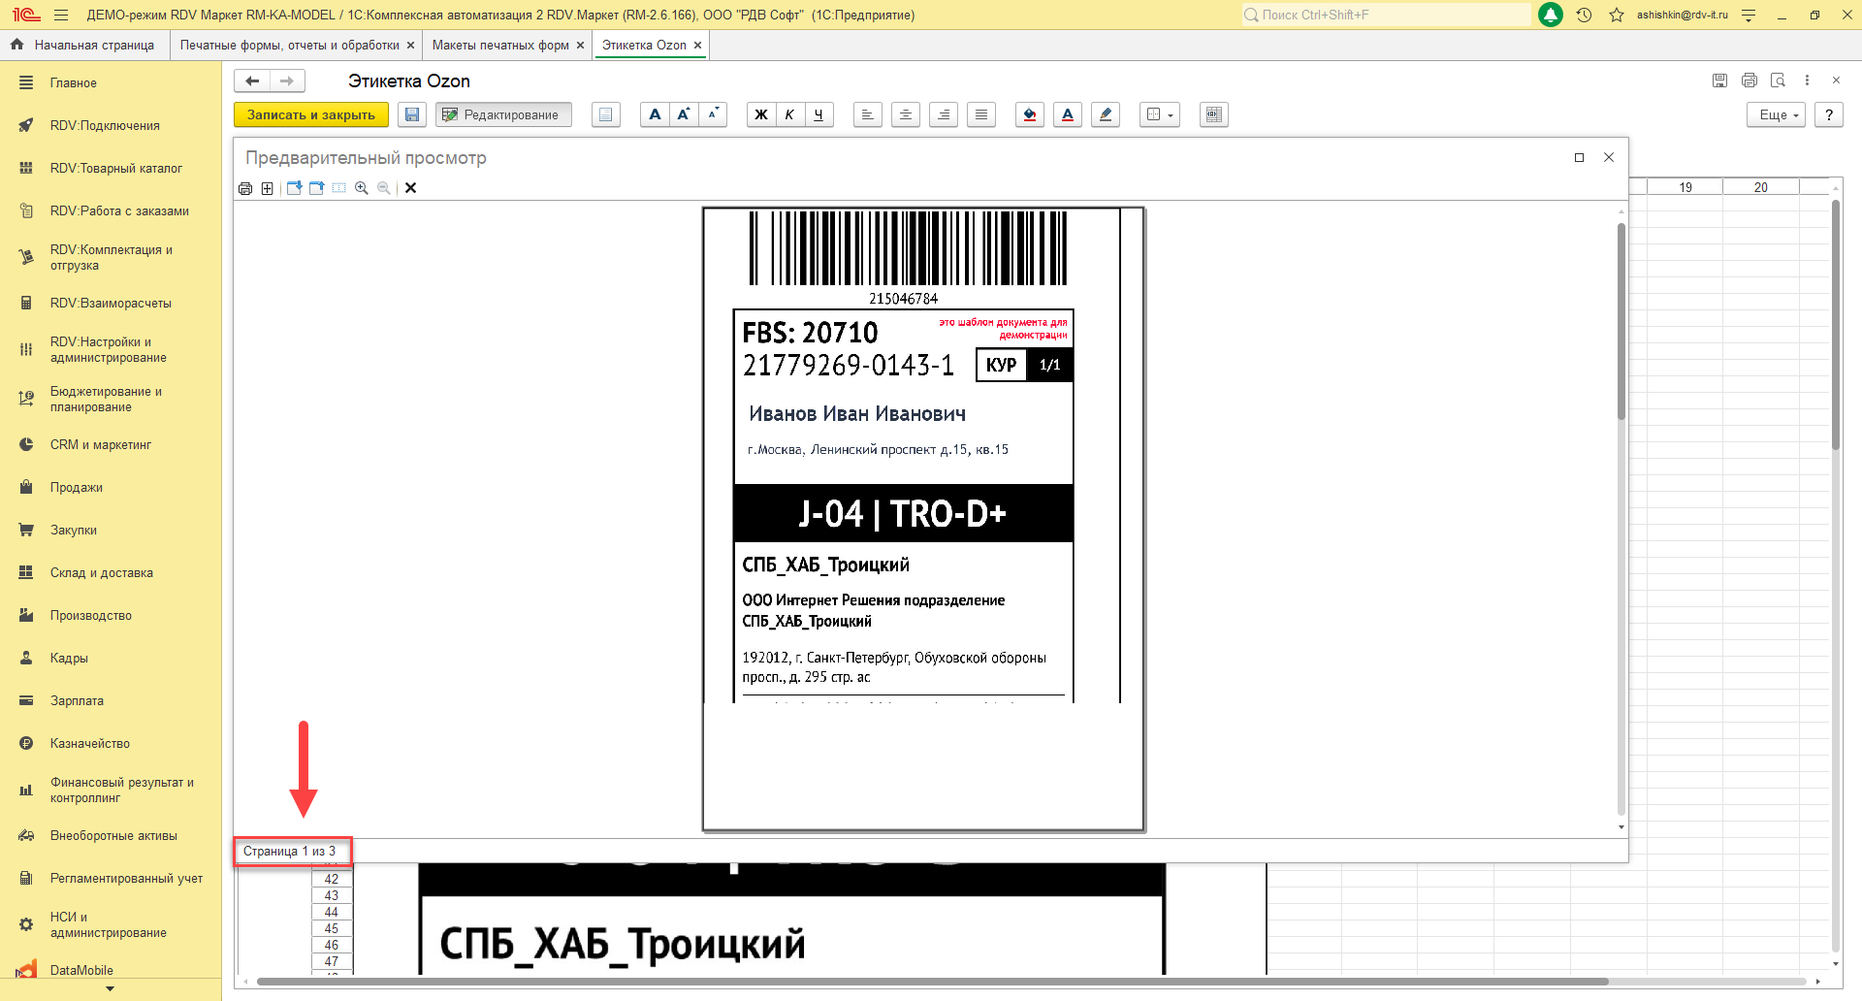This screenshot has width=1862, height=1001.
Task: Open the Еще menu dropdown
Action: point(1777,114)
